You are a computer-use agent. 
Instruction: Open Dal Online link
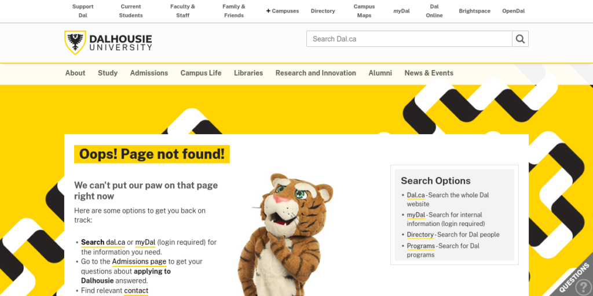coord(434,11)
